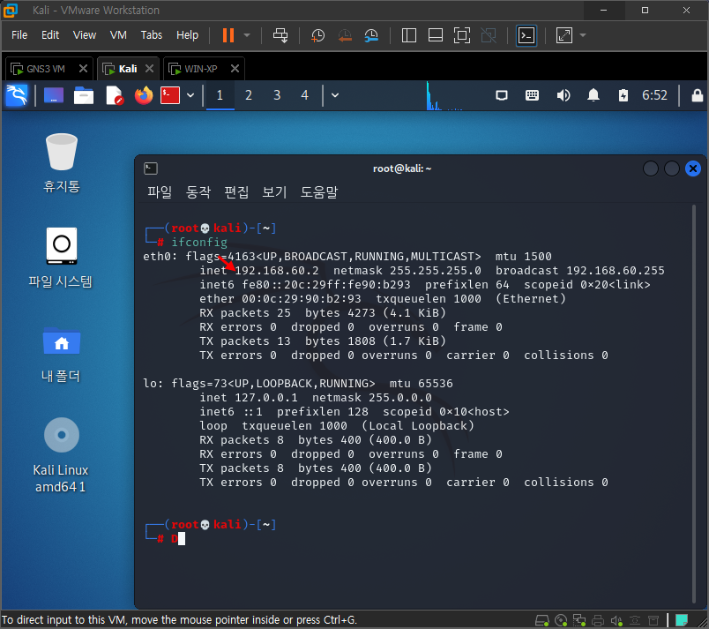Open the notifications bell
Image resolution: width=709 pixels, height=629 pixels.
593,95
